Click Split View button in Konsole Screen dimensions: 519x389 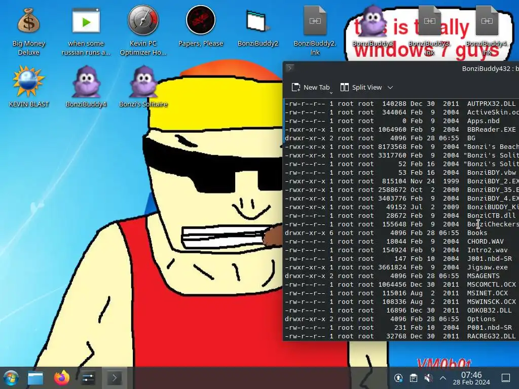tap(361, 87)
